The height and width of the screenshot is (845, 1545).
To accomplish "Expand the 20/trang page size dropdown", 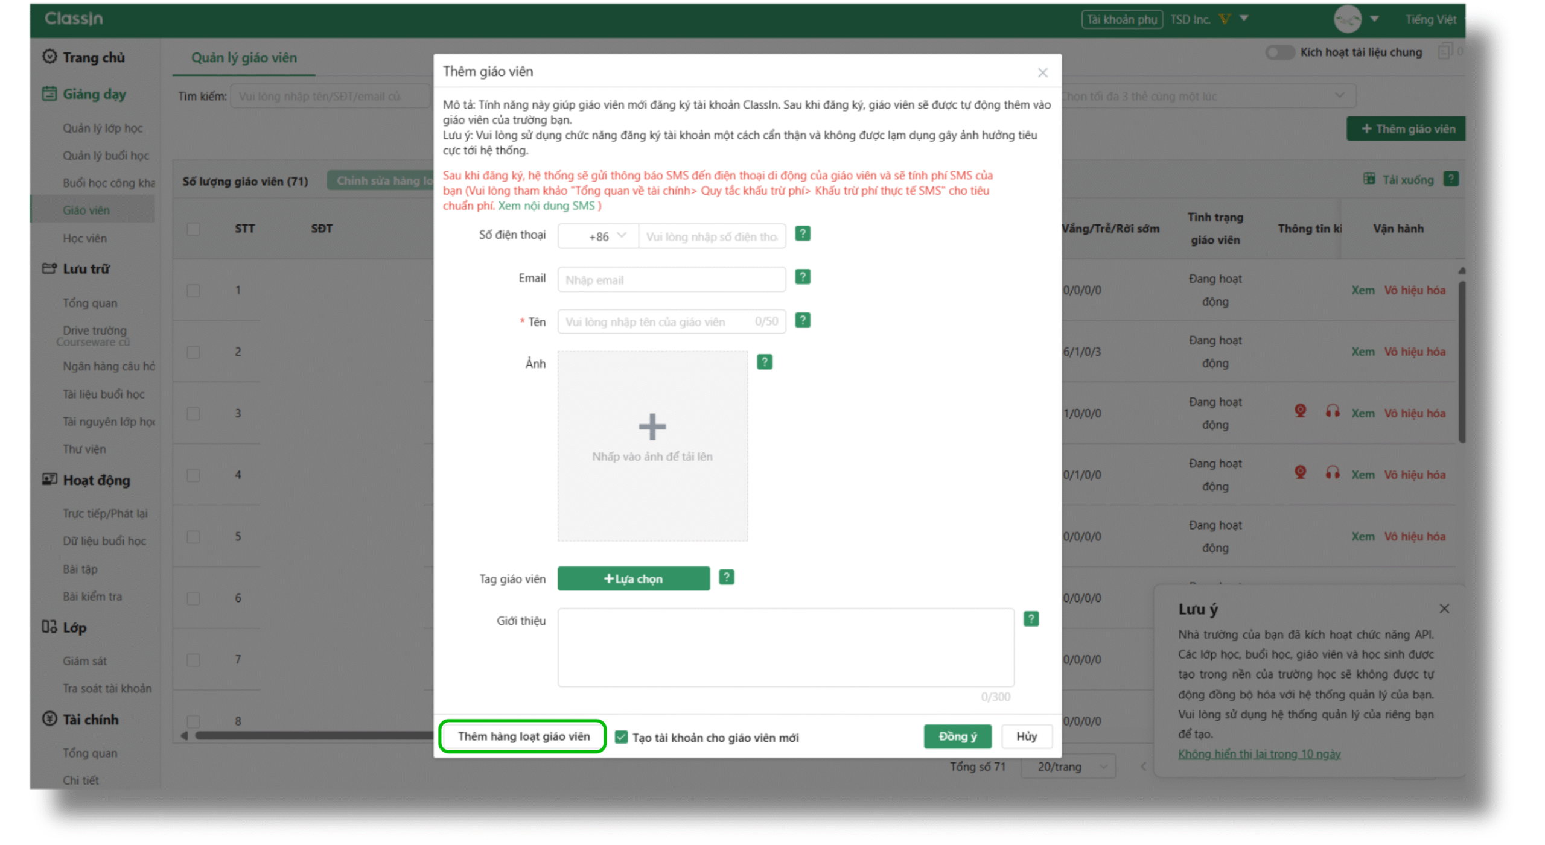I will pyautogui.click(x=1069, y=767).
